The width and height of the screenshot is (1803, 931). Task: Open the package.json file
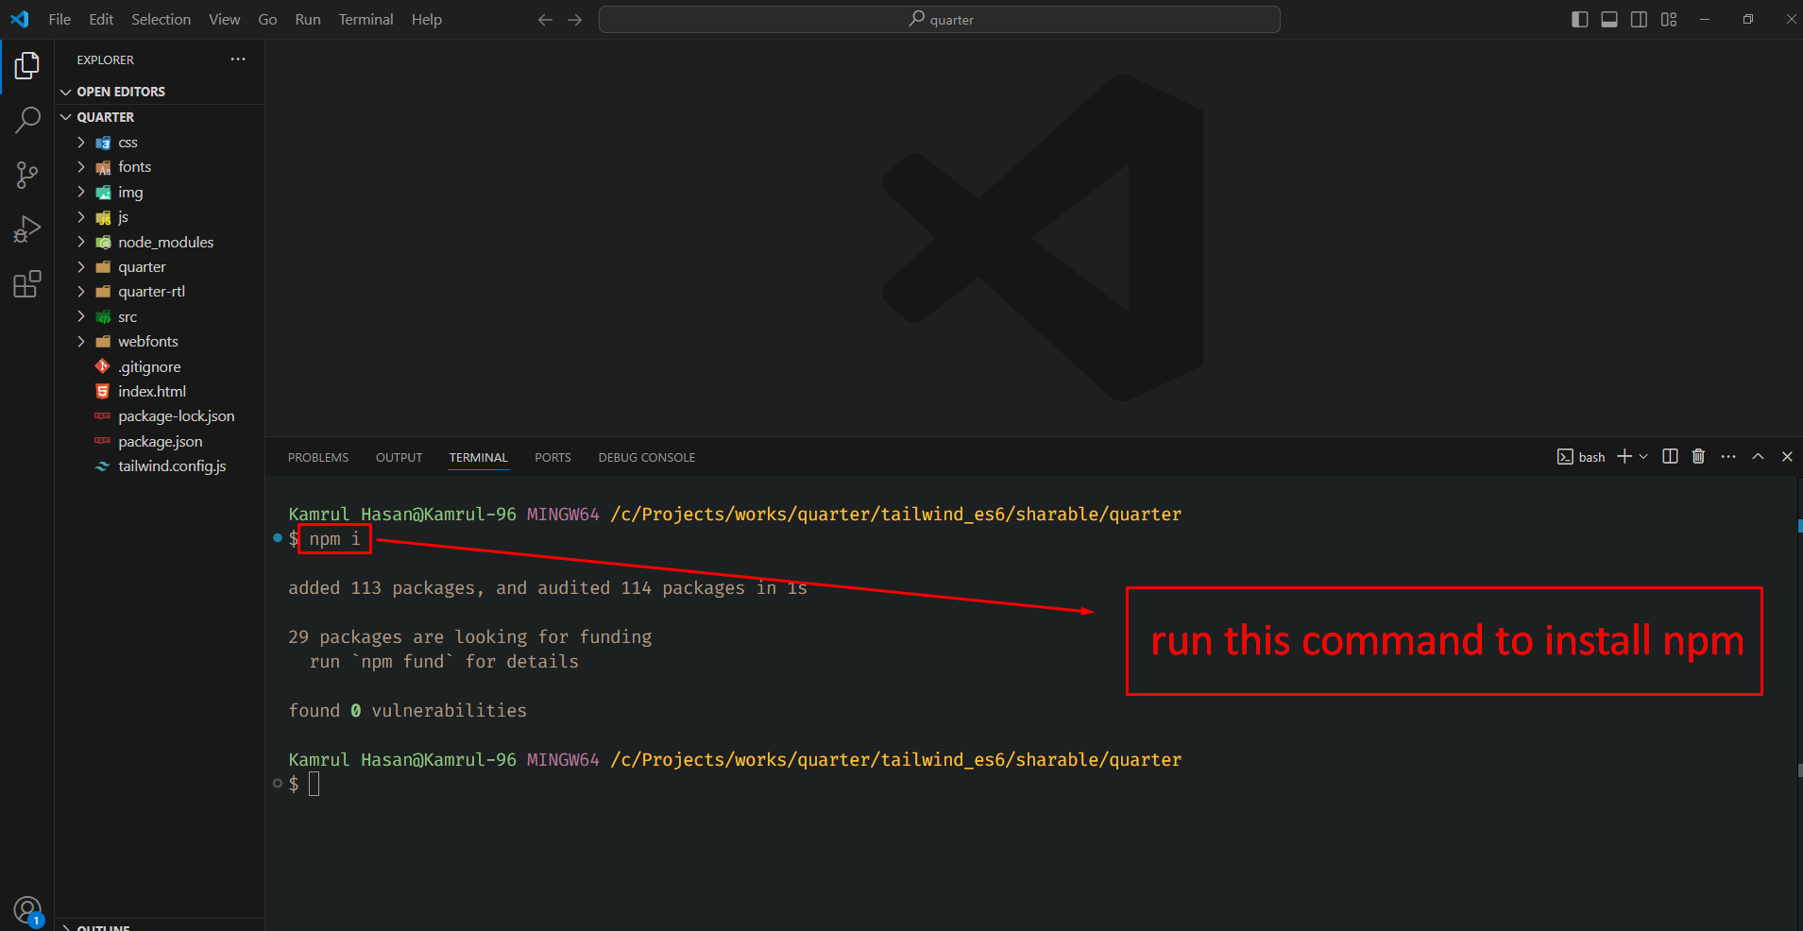coord(160,442)
